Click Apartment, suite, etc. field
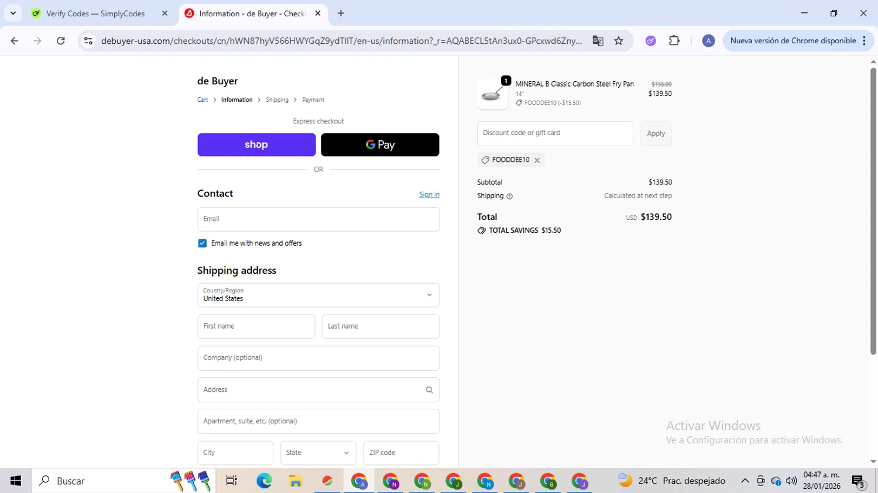The image size is (878, 493). tap(318, 421)
